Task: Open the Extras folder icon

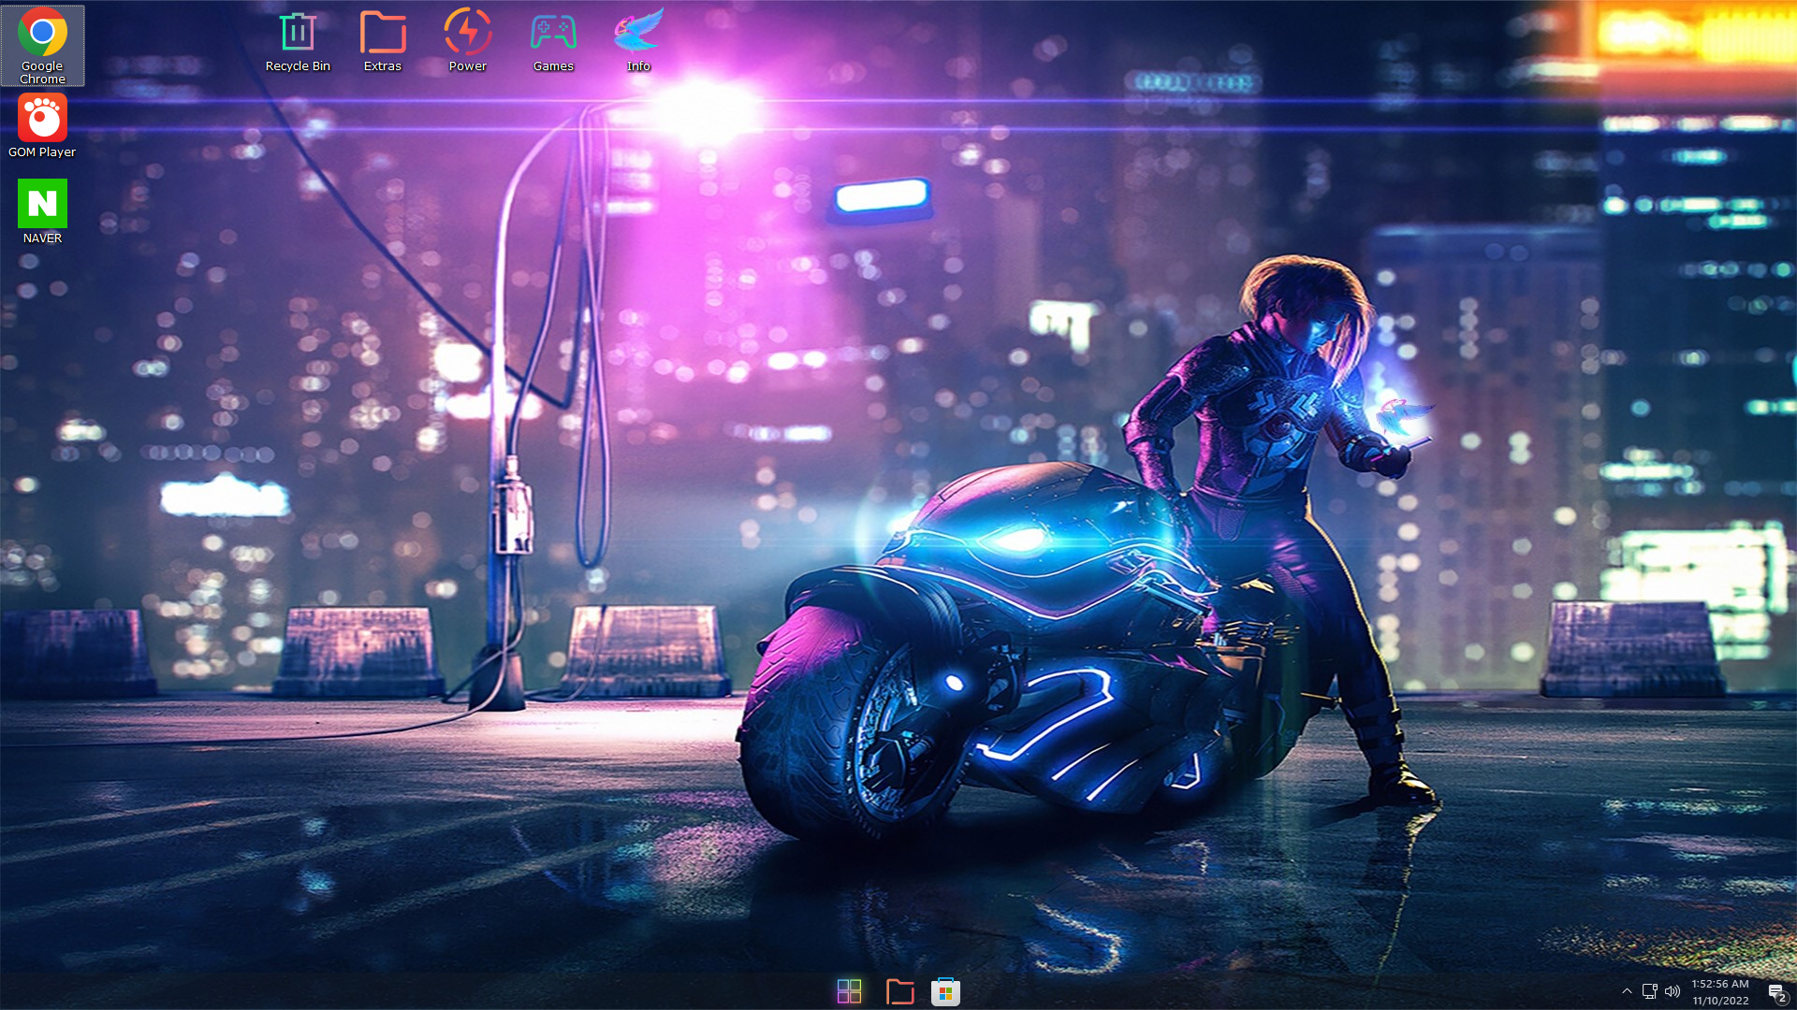Action: (383, 41)
